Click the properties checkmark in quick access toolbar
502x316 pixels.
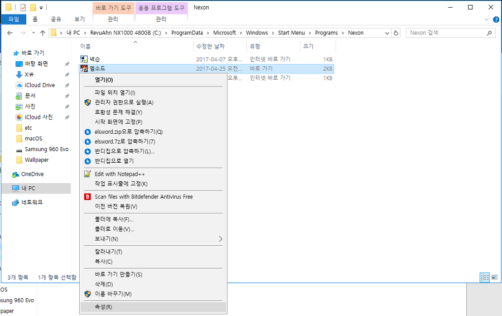23,8
